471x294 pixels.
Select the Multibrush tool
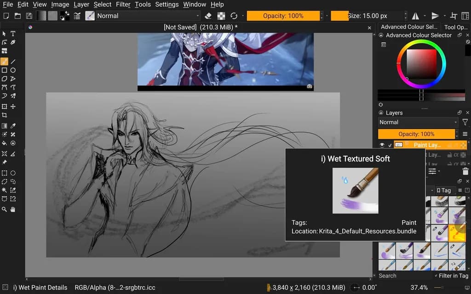click(x=13, y=96)
